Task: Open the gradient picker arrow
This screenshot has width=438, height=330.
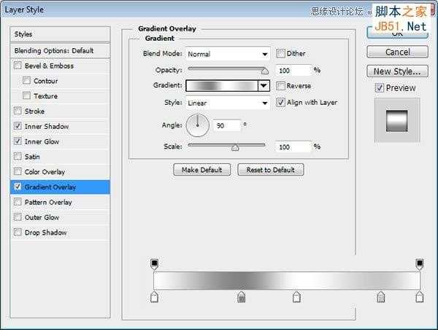Action: point(264,85)
